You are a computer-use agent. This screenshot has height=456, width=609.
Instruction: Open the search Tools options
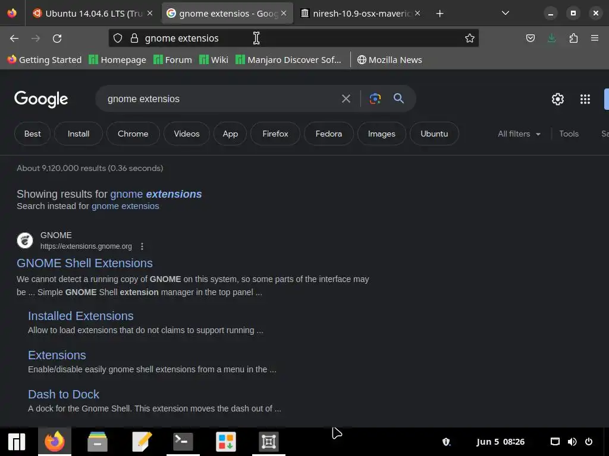(x=569, y=134)
